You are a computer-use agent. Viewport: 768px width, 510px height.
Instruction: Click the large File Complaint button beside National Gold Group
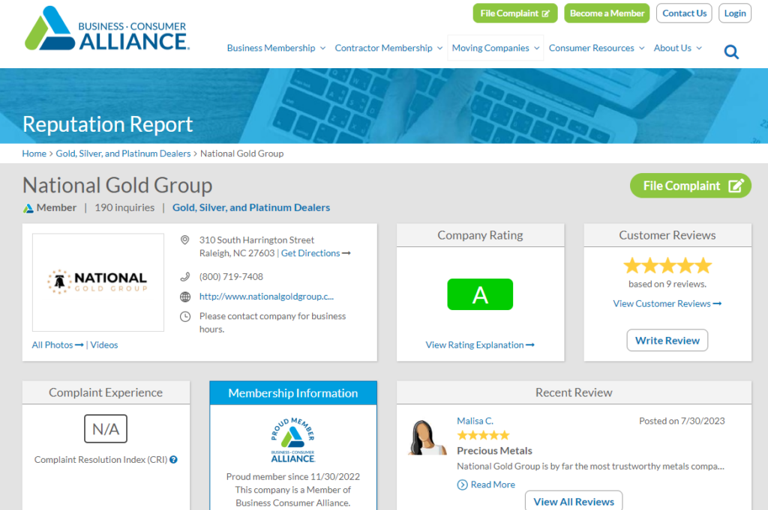pos(691,186)
